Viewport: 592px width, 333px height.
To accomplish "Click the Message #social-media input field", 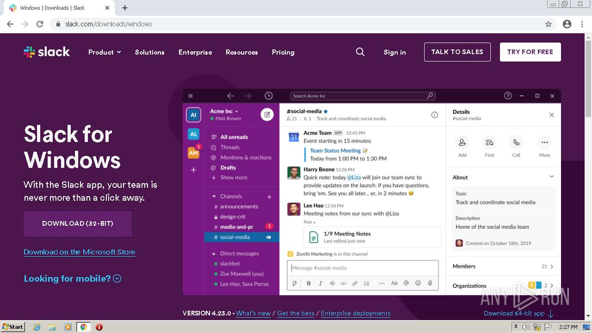I will pyautogui.click(x=363, y=268).
